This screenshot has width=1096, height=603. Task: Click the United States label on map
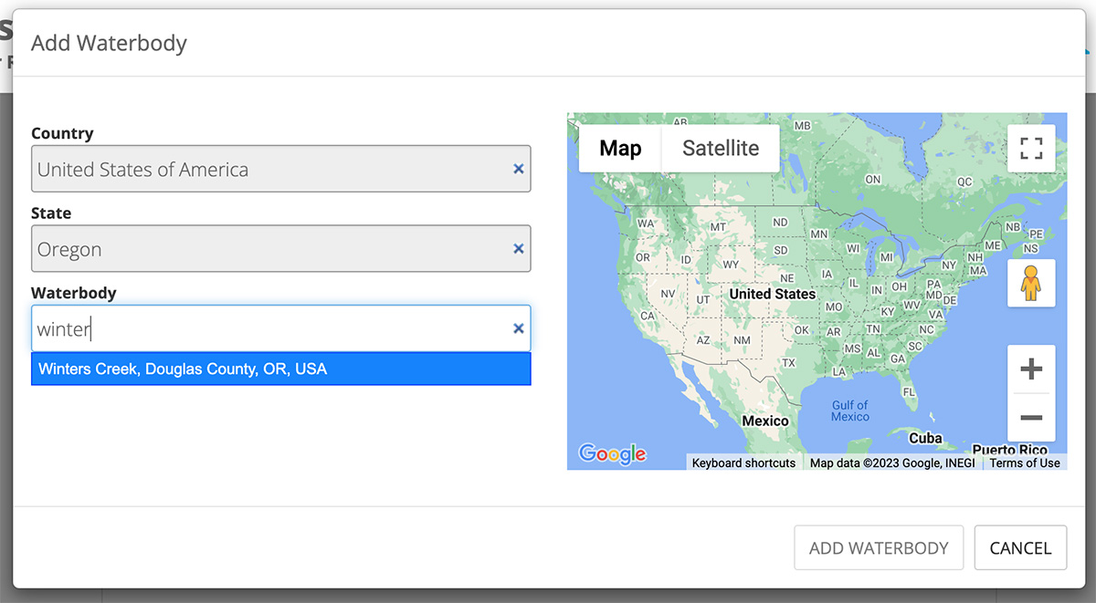pos(772,295)
